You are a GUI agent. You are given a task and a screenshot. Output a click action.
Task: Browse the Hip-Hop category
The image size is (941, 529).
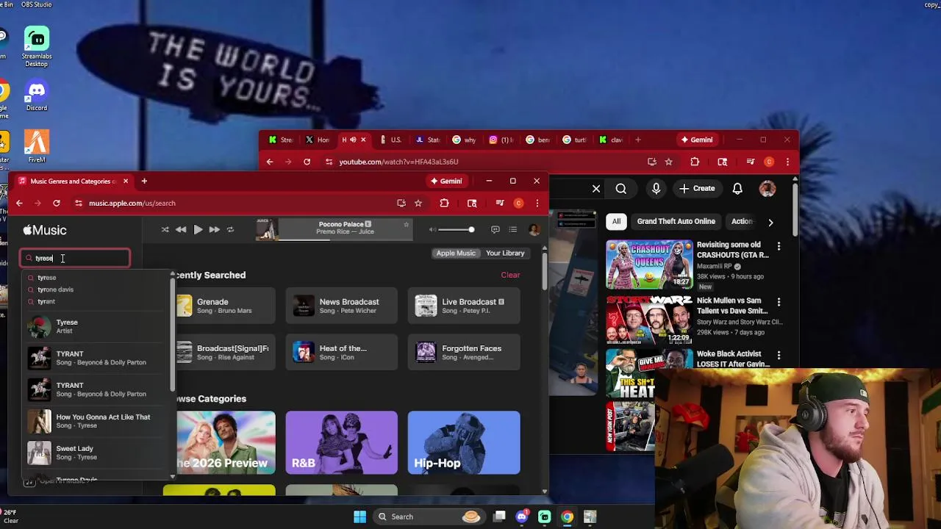pyautogui.click(x=464, y=442)
